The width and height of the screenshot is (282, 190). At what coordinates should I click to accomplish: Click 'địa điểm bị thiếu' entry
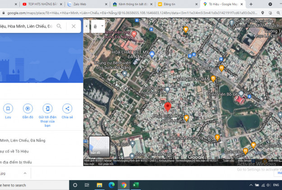[x=16, y=162]
